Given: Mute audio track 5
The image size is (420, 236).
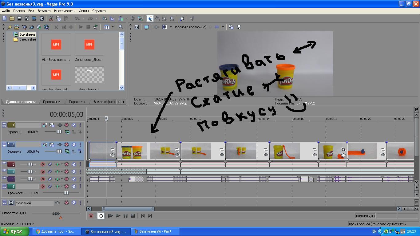Looking at the screenshot, I should click(74, 179).
